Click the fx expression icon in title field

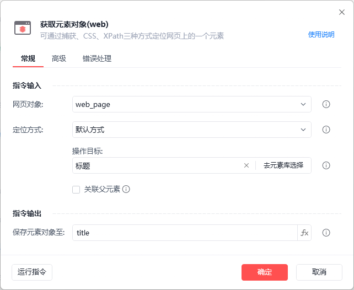(x=304, y=233)
